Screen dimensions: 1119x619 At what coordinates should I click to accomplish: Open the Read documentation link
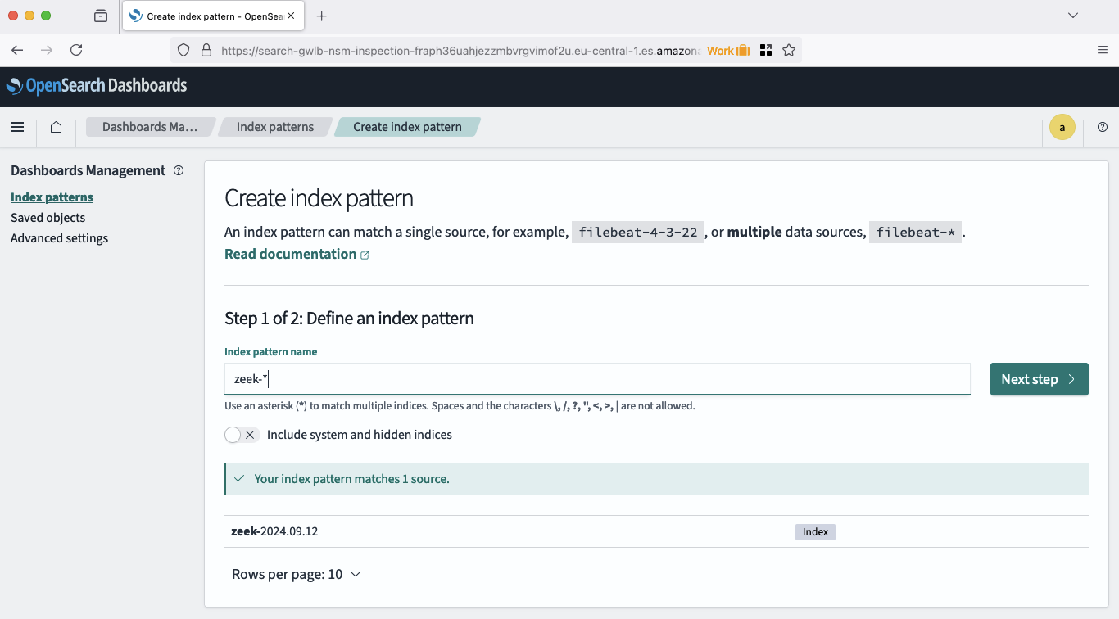click(291, 254)
